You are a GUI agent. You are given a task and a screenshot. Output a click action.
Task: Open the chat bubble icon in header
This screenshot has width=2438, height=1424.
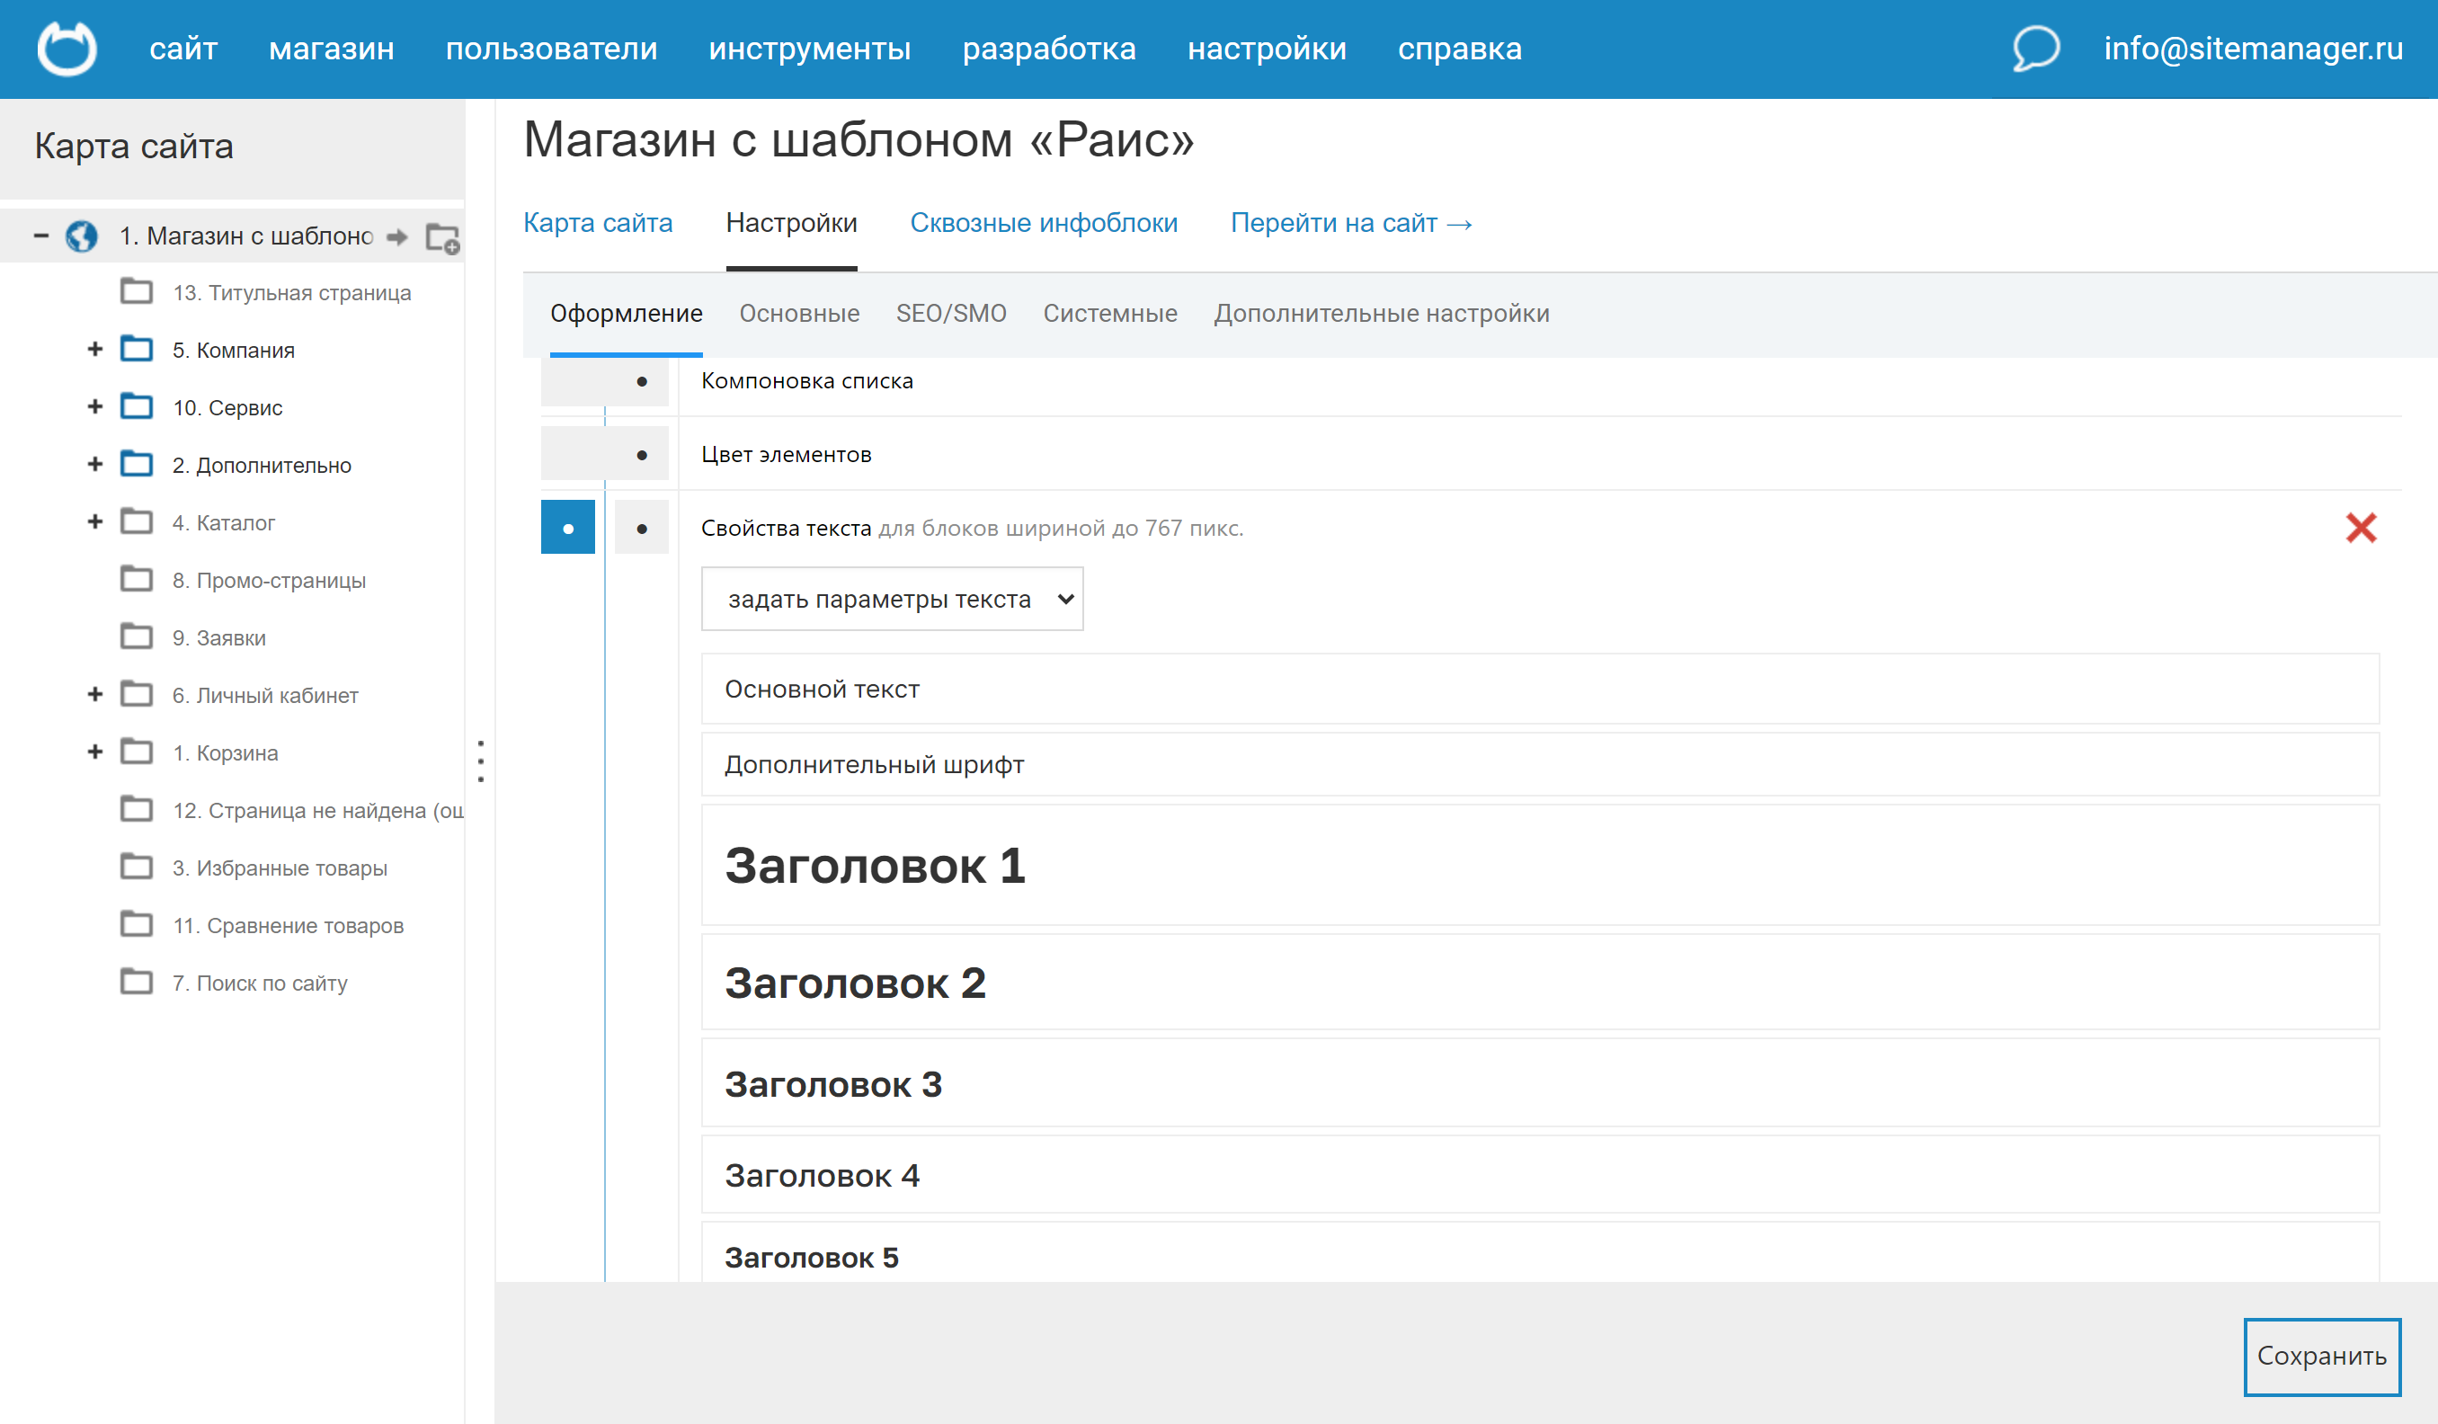(x=2035, y=49)
